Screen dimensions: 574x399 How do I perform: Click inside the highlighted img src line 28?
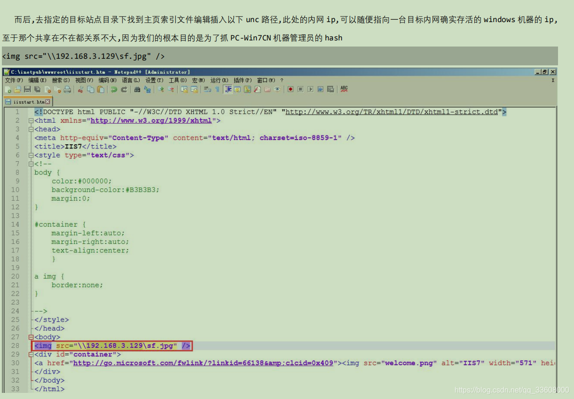tap(113, 346)
